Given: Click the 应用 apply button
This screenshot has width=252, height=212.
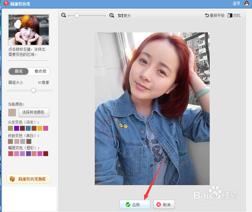Looking at the screenshot, I should [x=135, y=204].
